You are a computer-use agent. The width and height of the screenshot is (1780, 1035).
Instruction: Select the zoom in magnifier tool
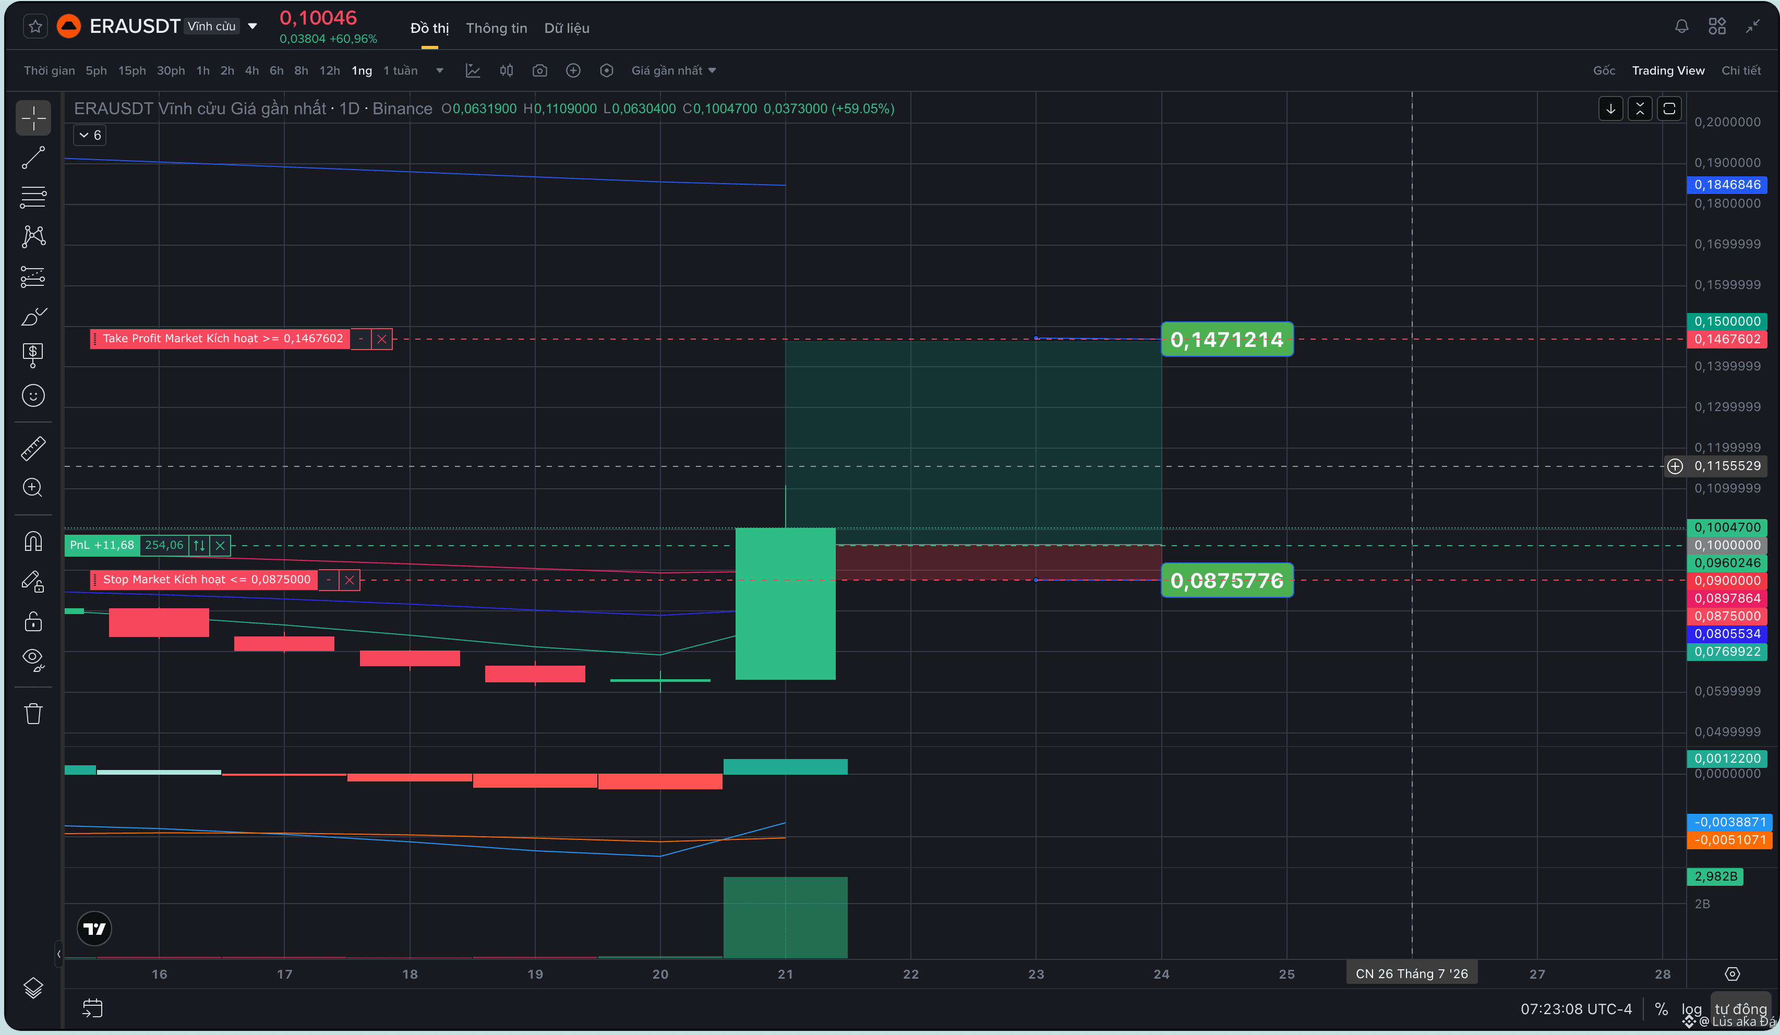click(33, 487)
